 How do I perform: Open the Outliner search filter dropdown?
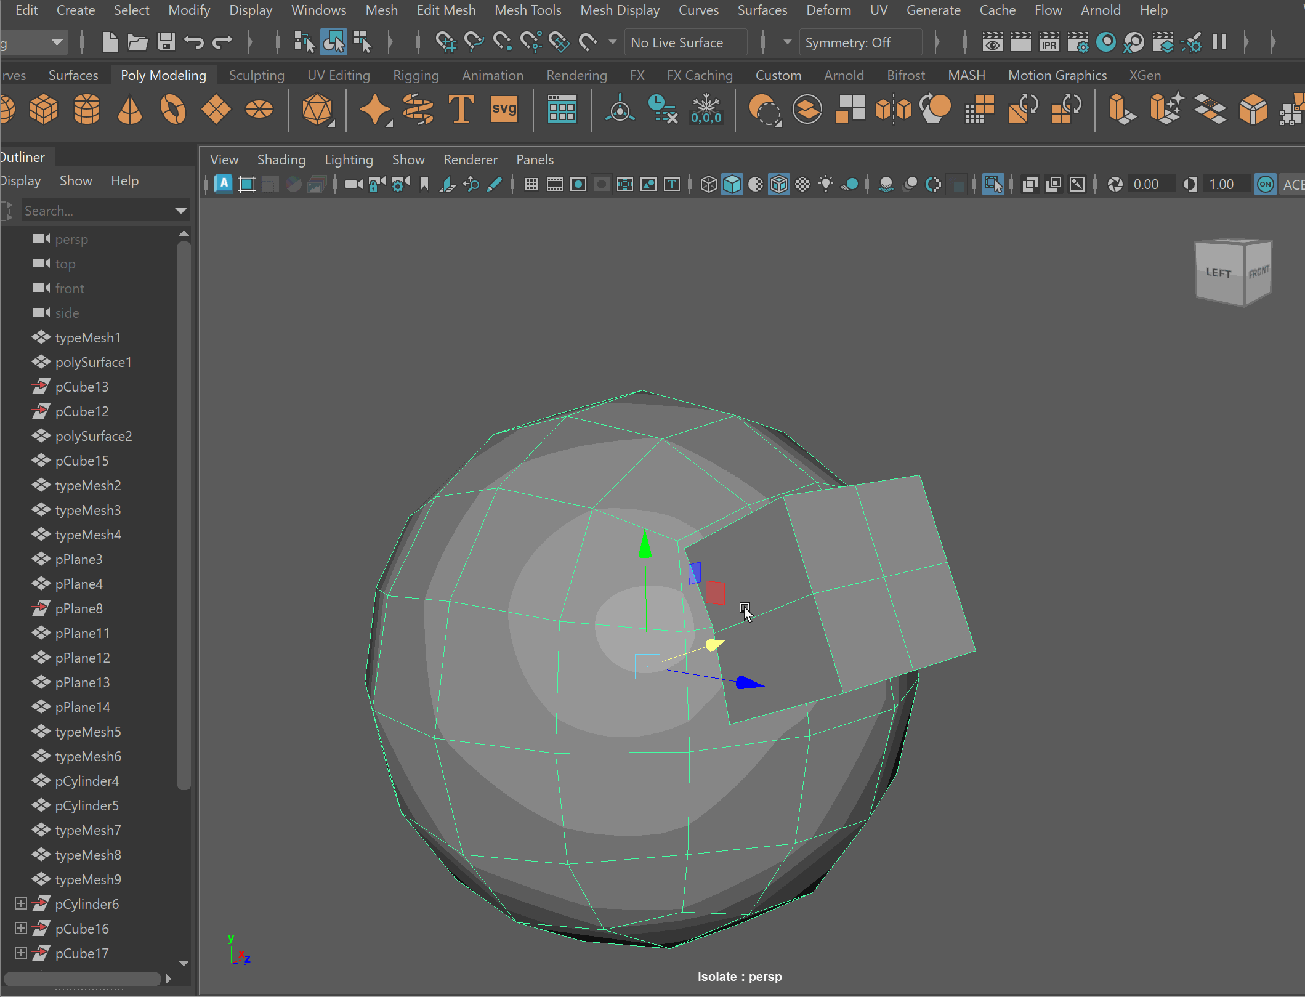click(180, 211)
